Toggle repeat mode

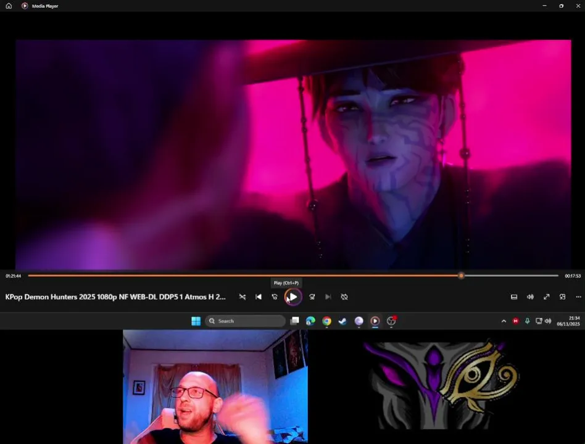coord(344,297)
